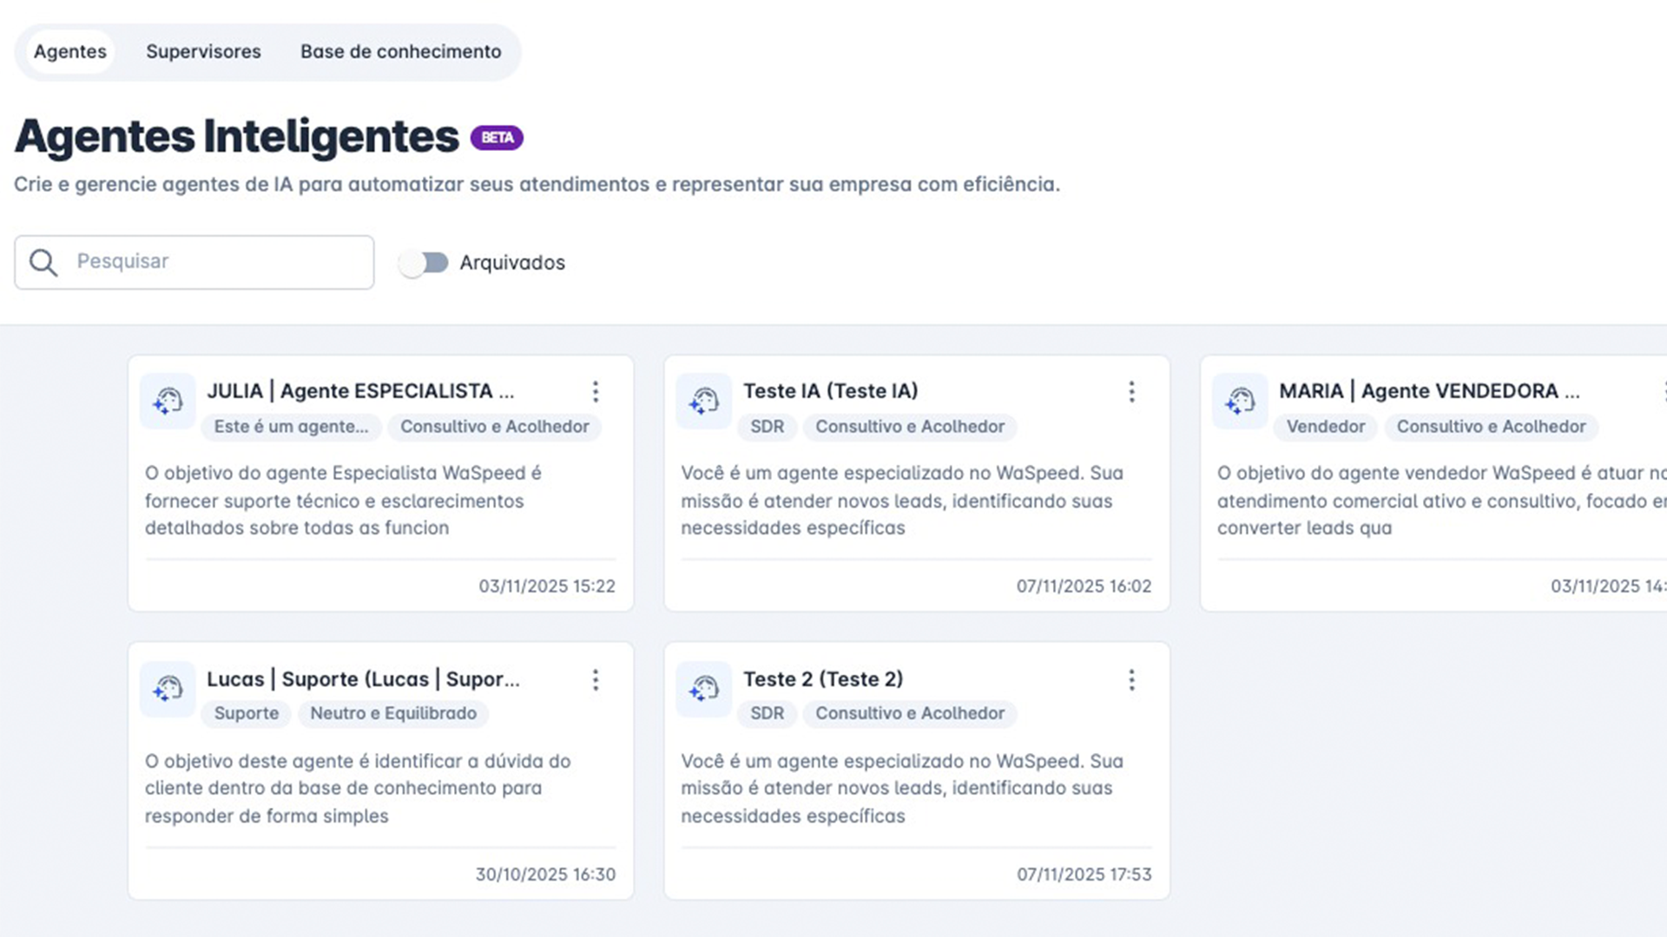Open the Teste 2 (Teste 2) agent title
The image size is (1667, 937).
point(822,679)
